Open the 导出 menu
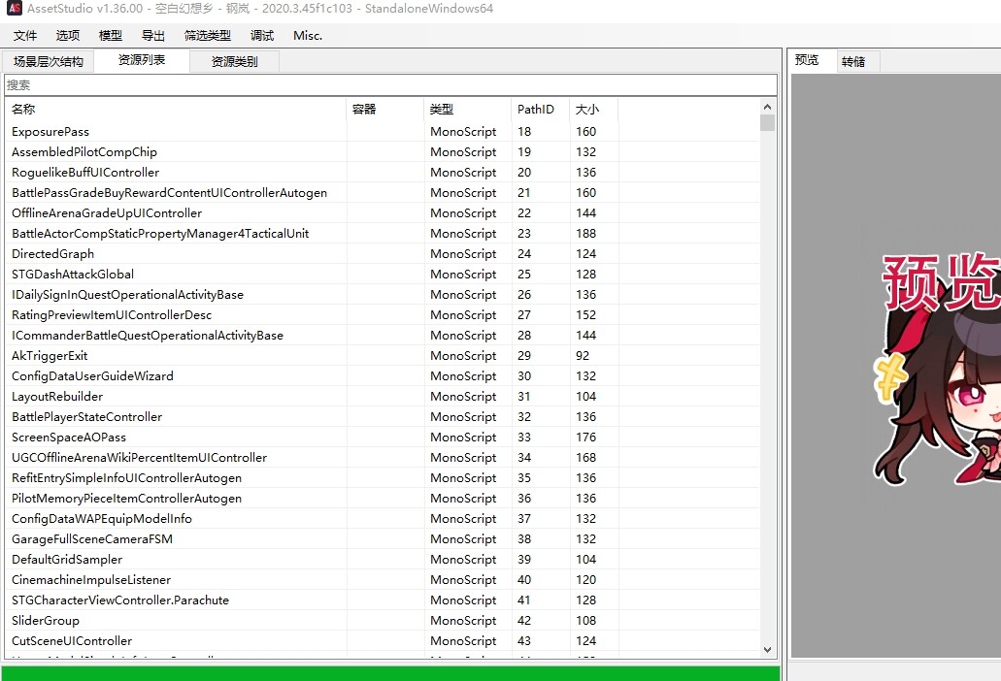 153,36
